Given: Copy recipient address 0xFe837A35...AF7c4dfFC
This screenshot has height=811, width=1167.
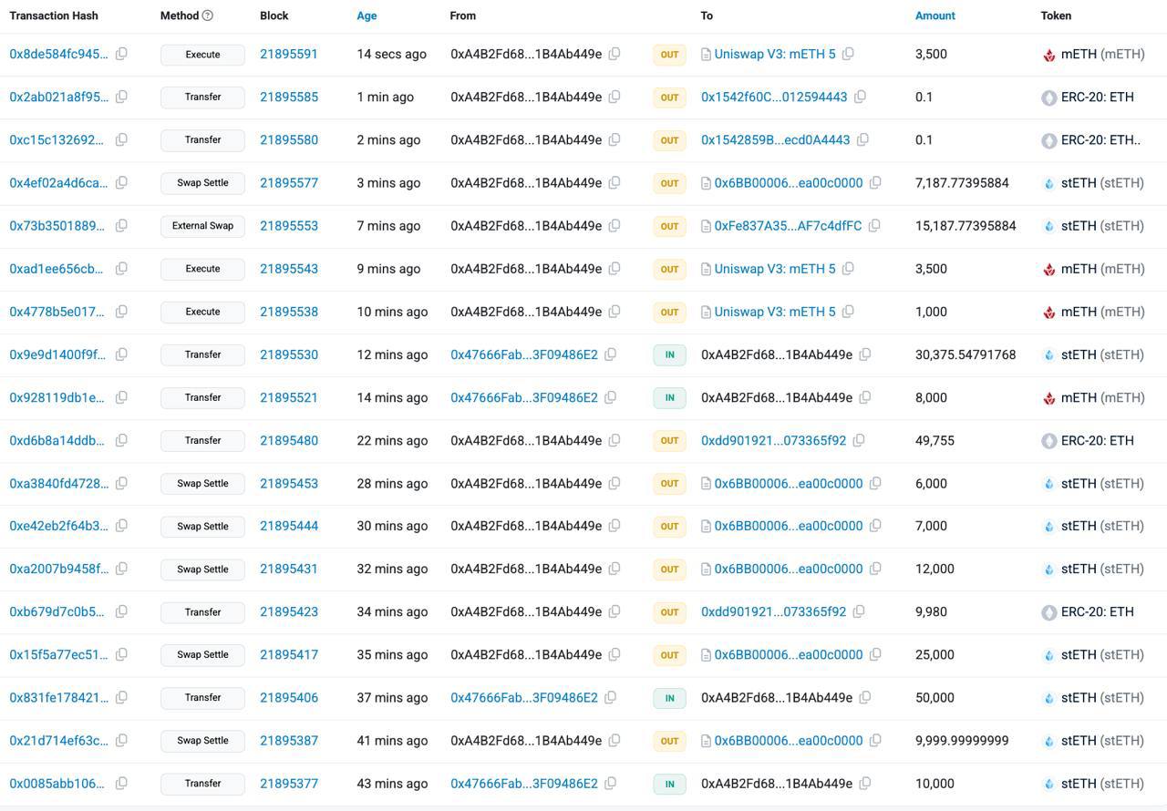Looking at the screenshot, I should (x=874, y=225).
